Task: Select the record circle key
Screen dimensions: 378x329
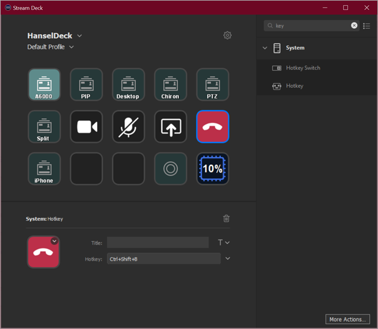Action: [170, 169]
